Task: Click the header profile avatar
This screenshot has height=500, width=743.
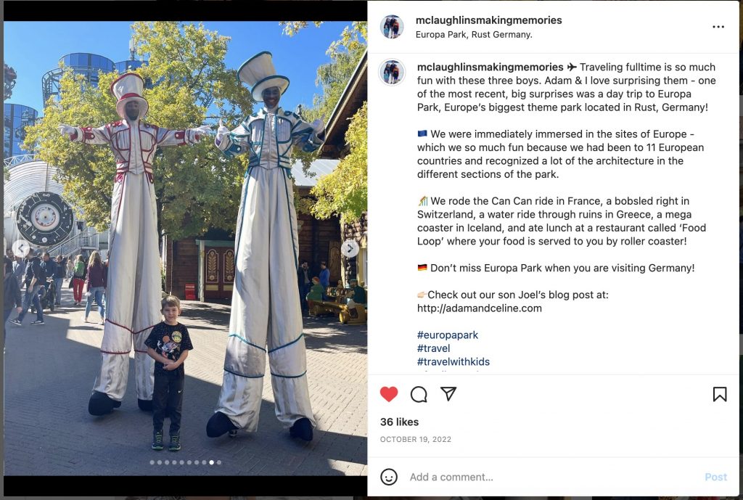Action: click(392, 27)
